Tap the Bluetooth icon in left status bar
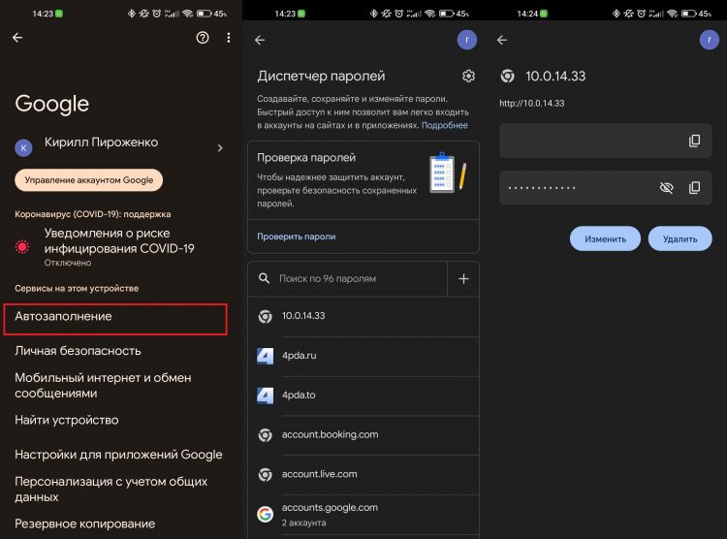This screenshot has height=539, width=727. coord(132,14)
